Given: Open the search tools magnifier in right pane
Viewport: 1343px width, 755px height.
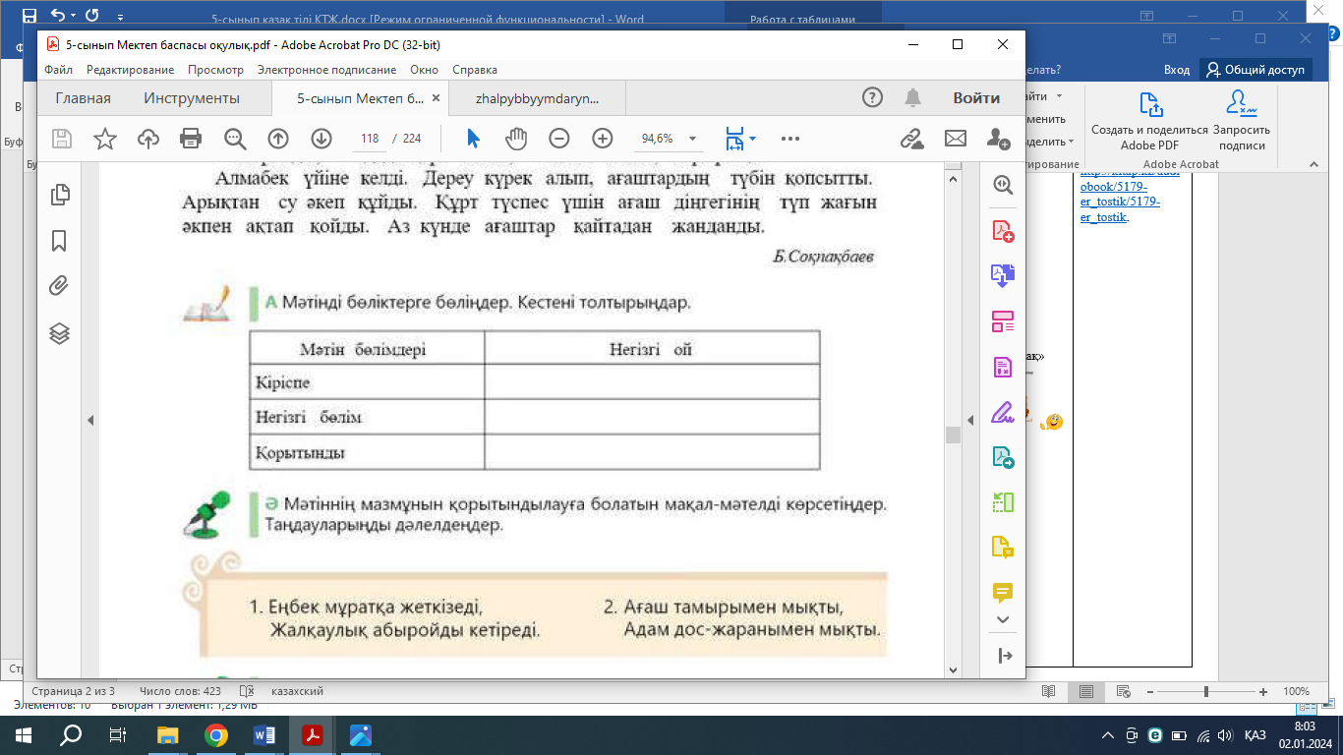Looking at the screenshot, I should [x=1003, y=185].
